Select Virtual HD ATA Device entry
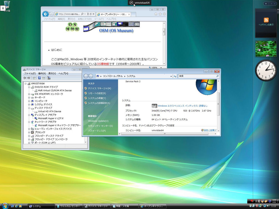Screen dimensions: 279x209 [x=50, y=111]
